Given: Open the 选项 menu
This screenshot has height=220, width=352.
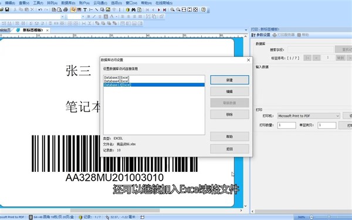Looking at the screenshot, I should pos(116,3).
